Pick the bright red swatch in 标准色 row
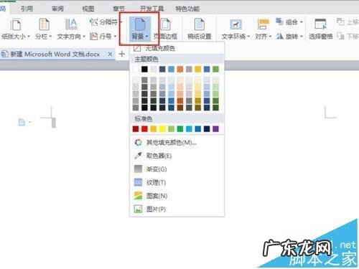 [144, 129]
